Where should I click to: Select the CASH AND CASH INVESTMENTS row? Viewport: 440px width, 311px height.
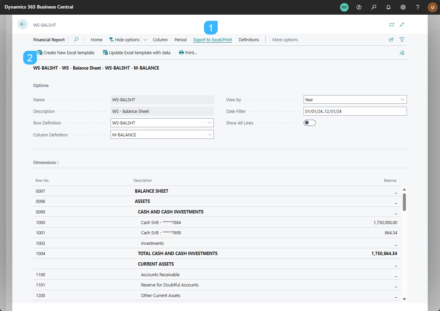coord(217,212)
